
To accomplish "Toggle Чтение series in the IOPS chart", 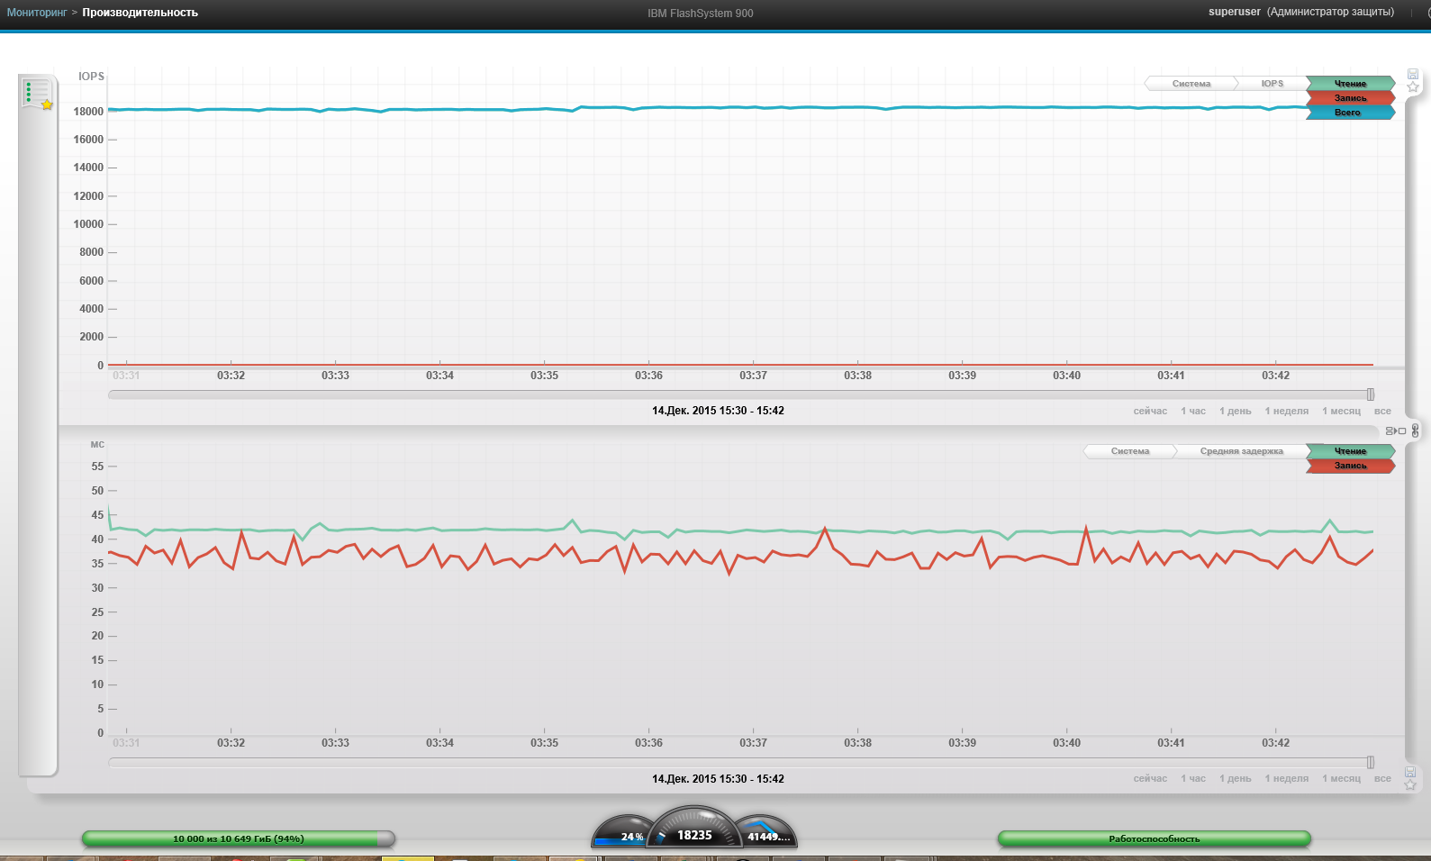I will 1350,84.
